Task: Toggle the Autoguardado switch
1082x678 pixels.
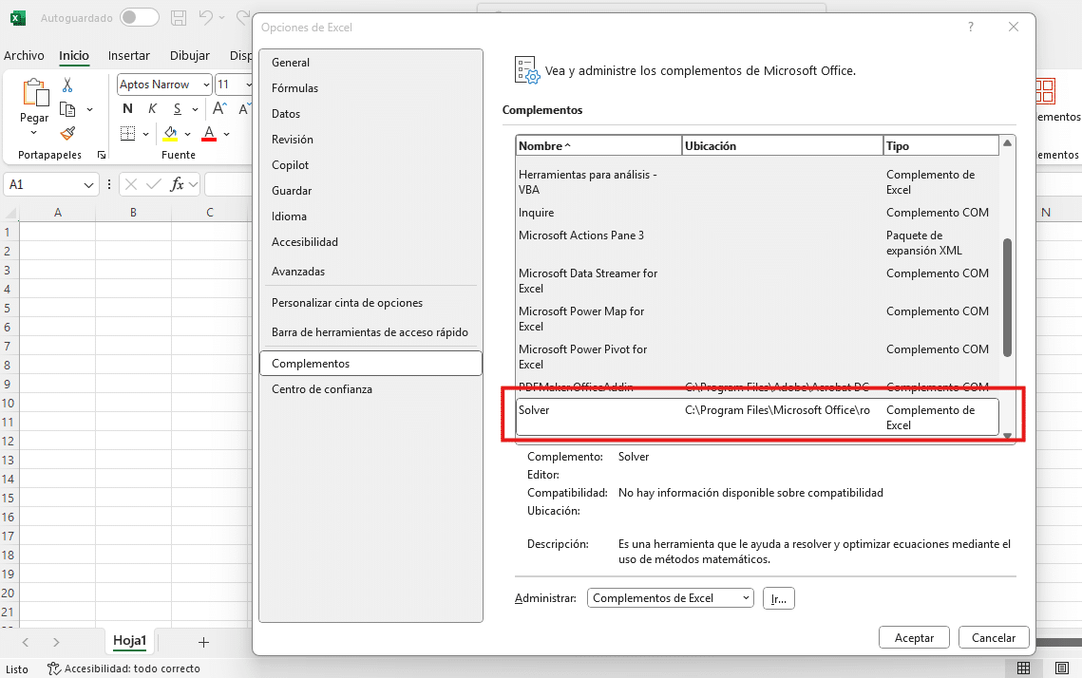Action: [x=140, y=18]
